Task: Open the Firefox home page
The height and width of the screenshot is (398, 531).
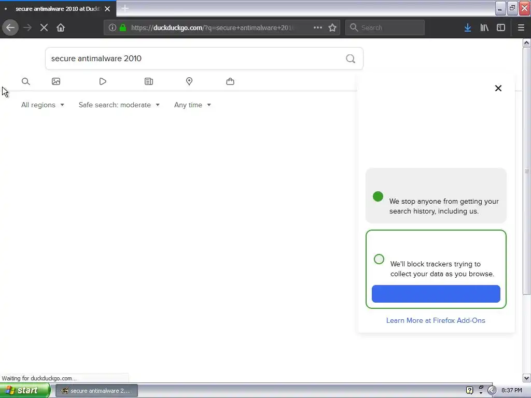Action: 61,27
